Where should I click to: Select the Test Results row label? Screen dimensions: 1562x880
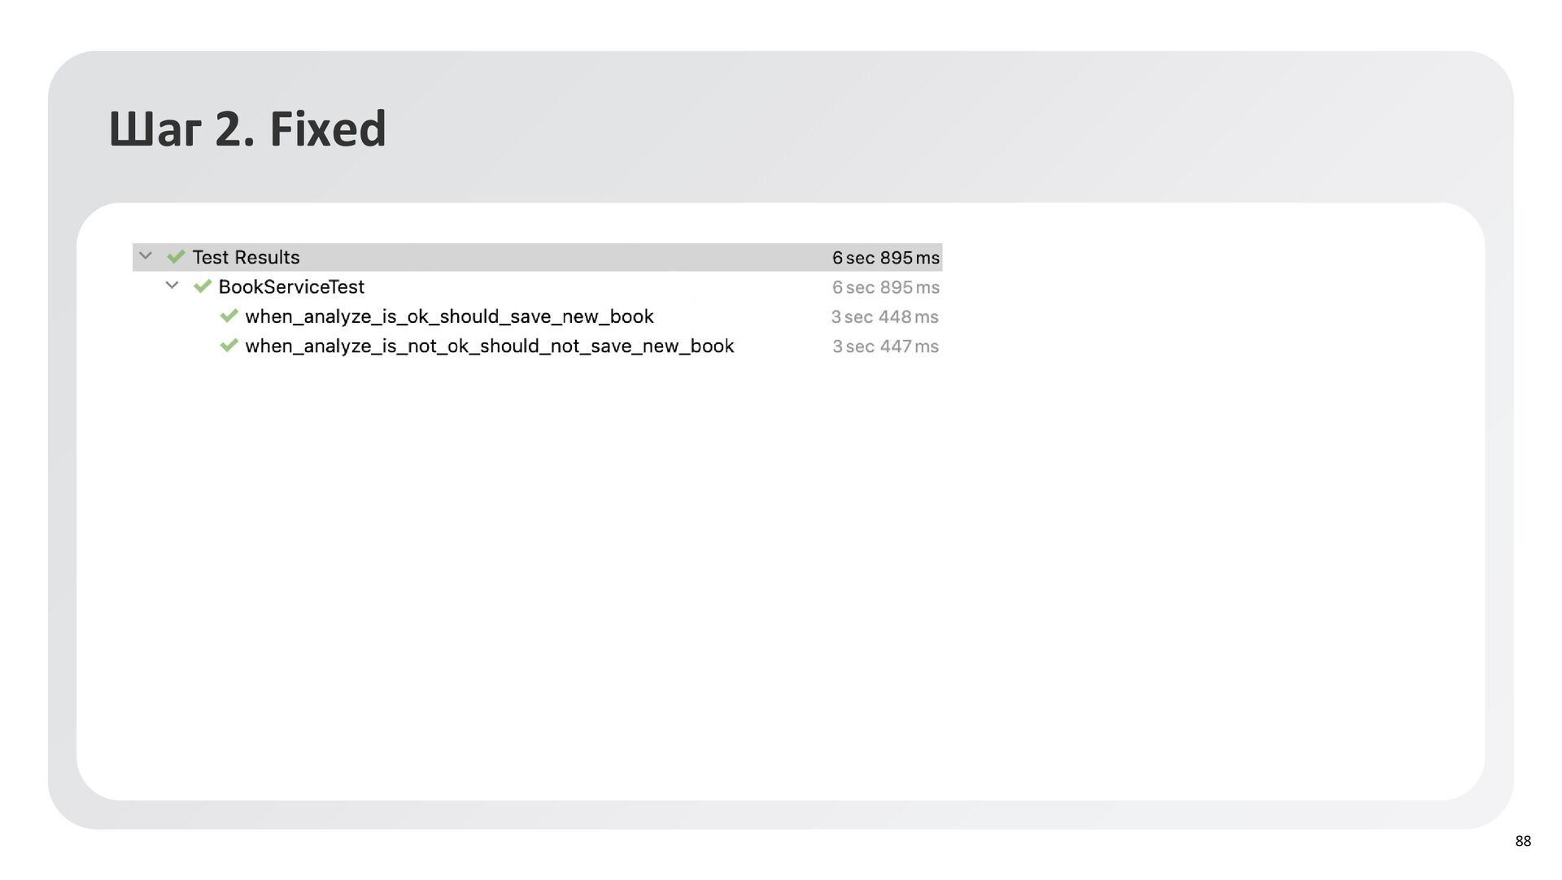click(246, 258)
